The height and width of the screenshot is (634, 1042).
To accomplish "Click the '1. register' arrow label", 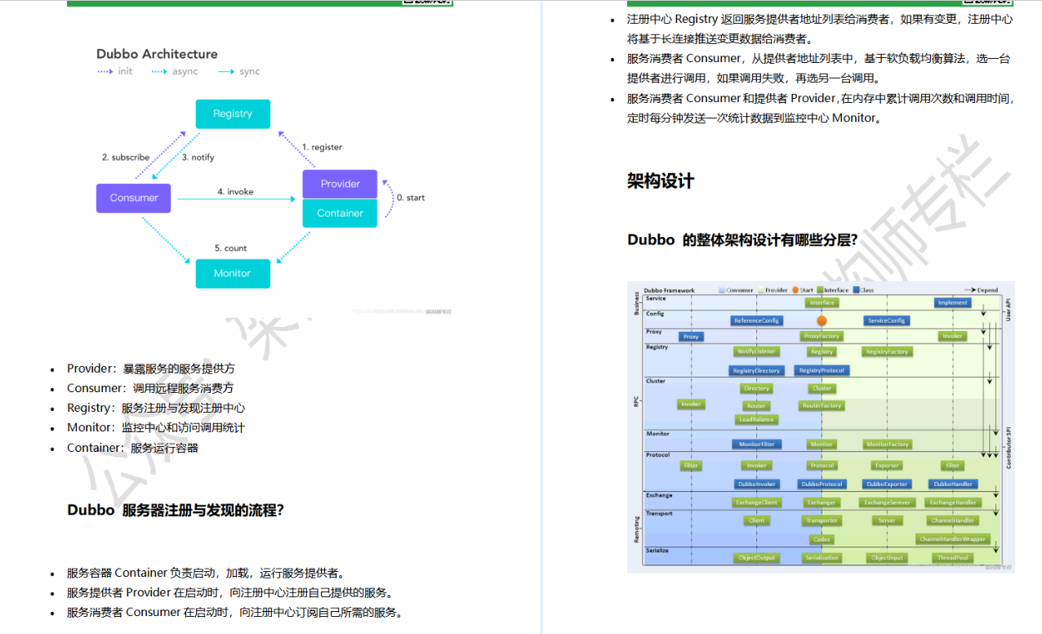I will click(x=322, y=147).
